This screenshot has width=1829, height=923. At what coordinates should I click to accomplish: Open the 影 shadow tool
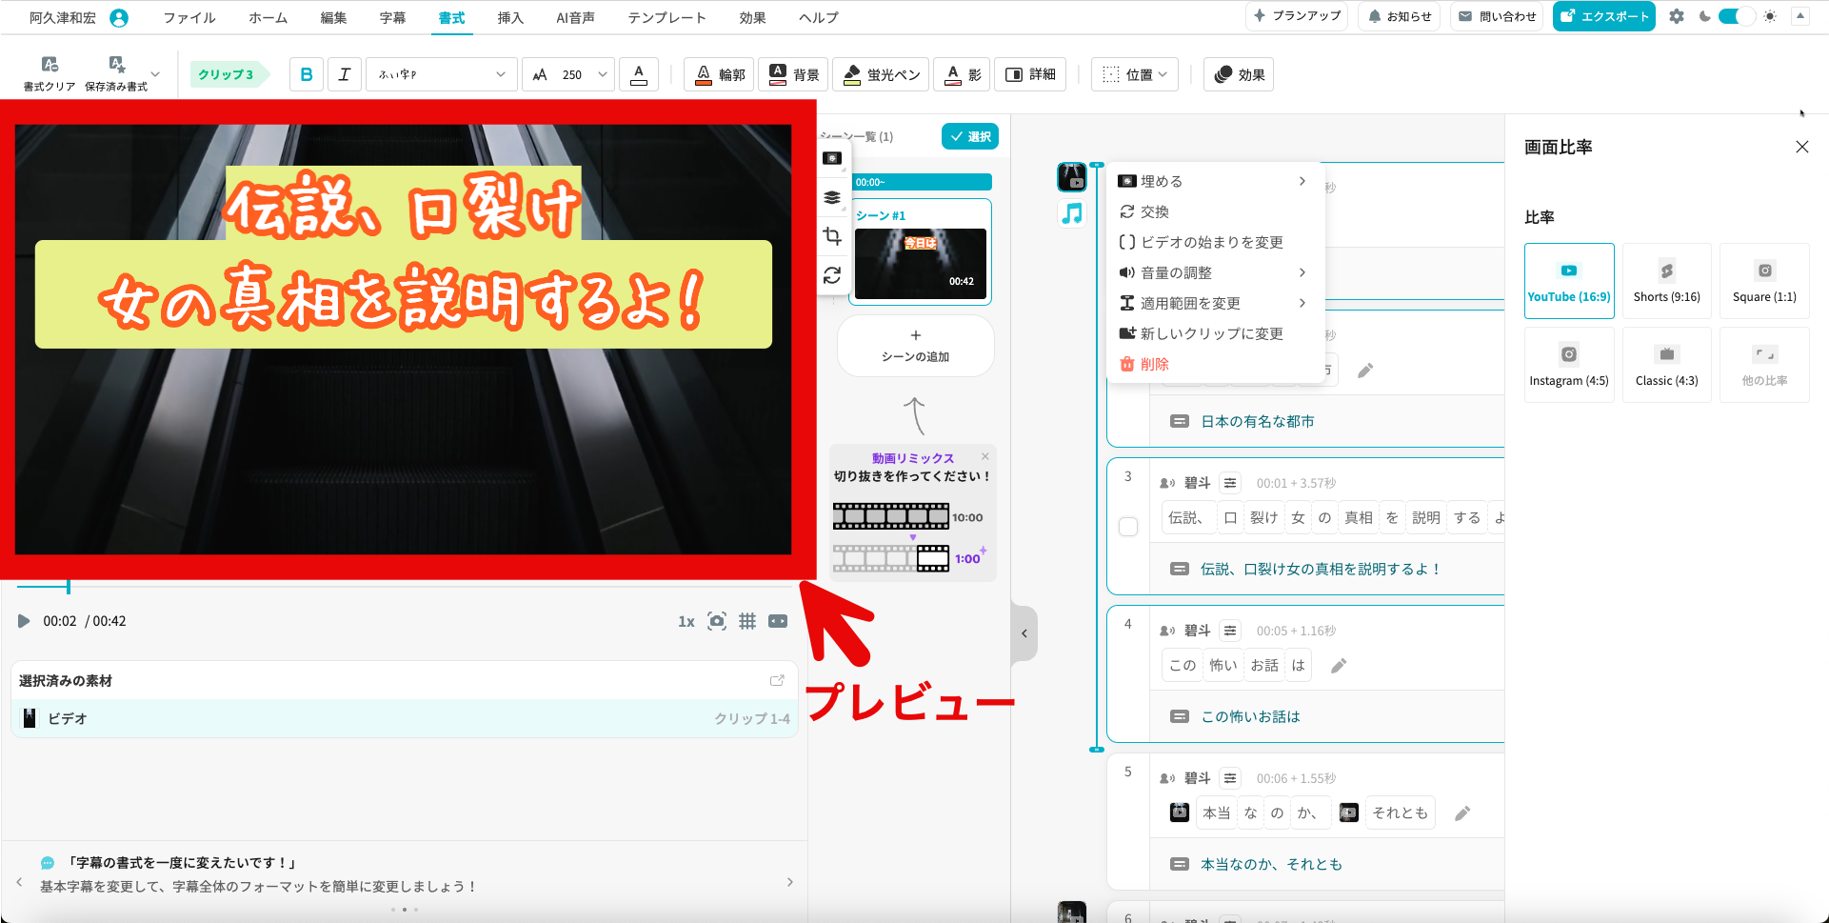963,74
